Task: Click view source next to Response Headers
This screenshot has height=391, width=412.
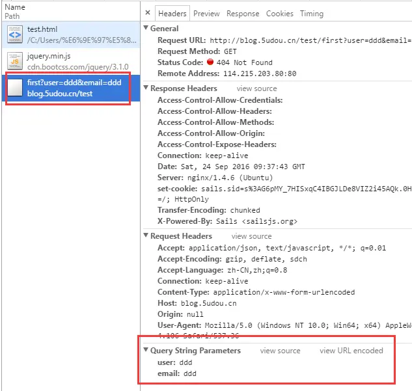Action: [256, 88]
